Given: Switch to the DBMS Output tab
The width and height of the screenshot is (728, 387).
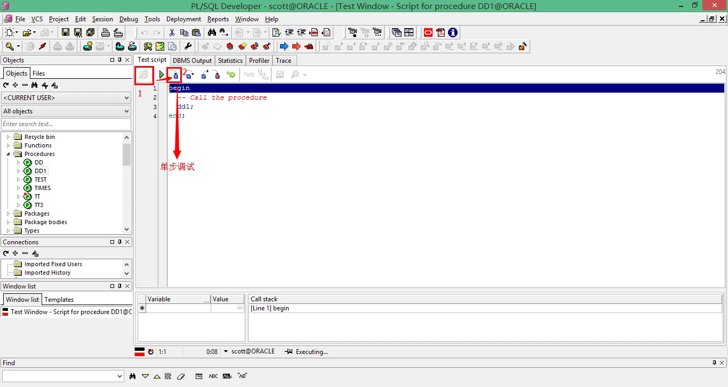Looking at the screenshot, I should [x=193, y=61].
